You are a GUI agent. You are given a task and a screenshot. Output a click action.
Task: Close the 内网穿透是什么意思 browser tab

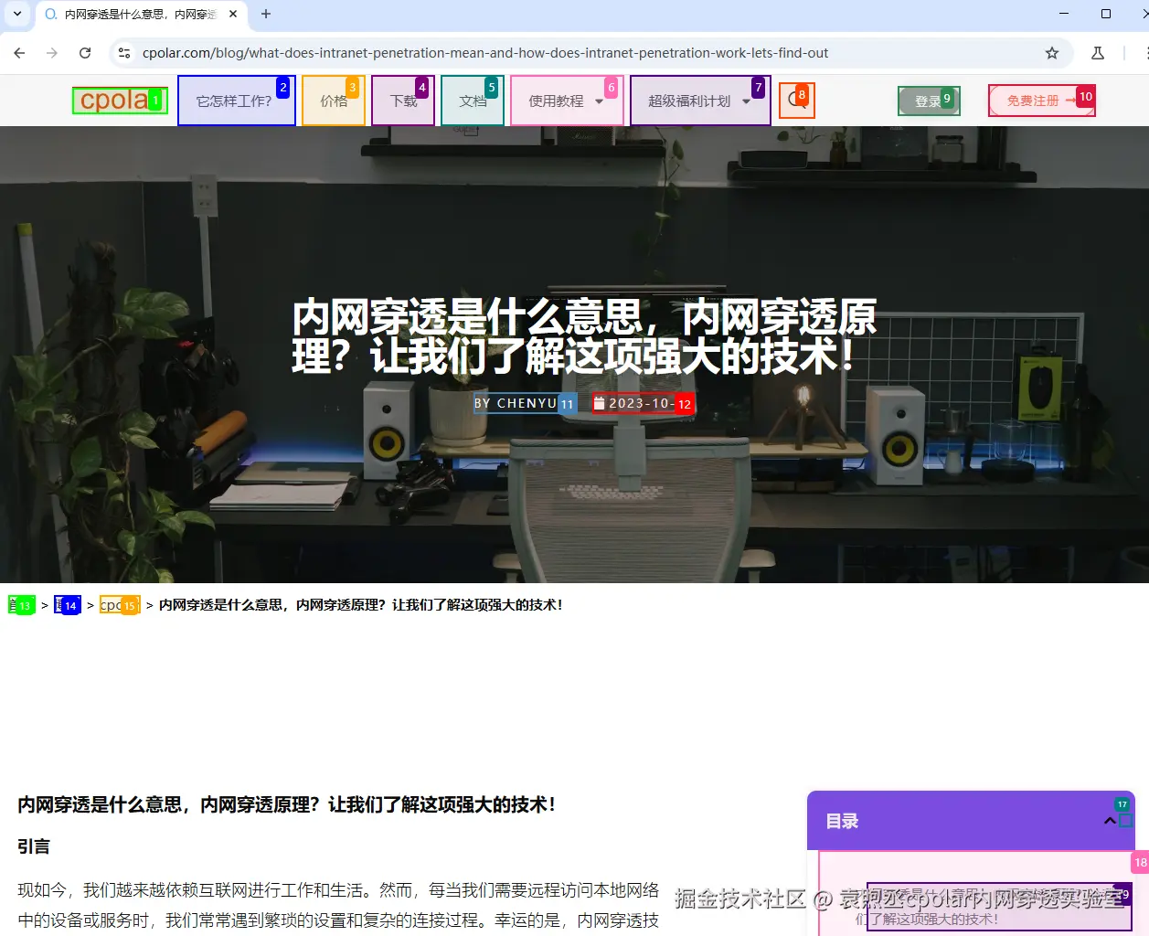[x=233, y=14]
